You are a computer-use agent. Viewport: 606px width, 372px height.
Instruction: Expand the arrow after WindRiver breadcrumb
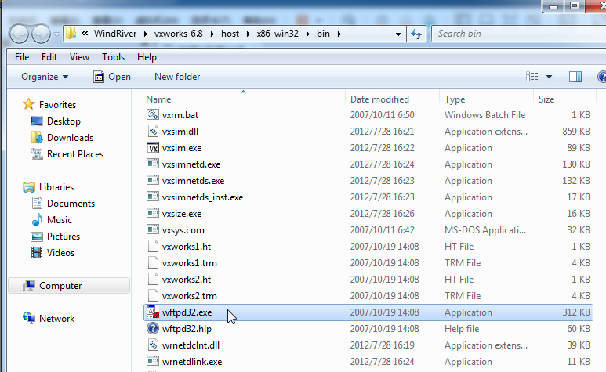point(145,34)
